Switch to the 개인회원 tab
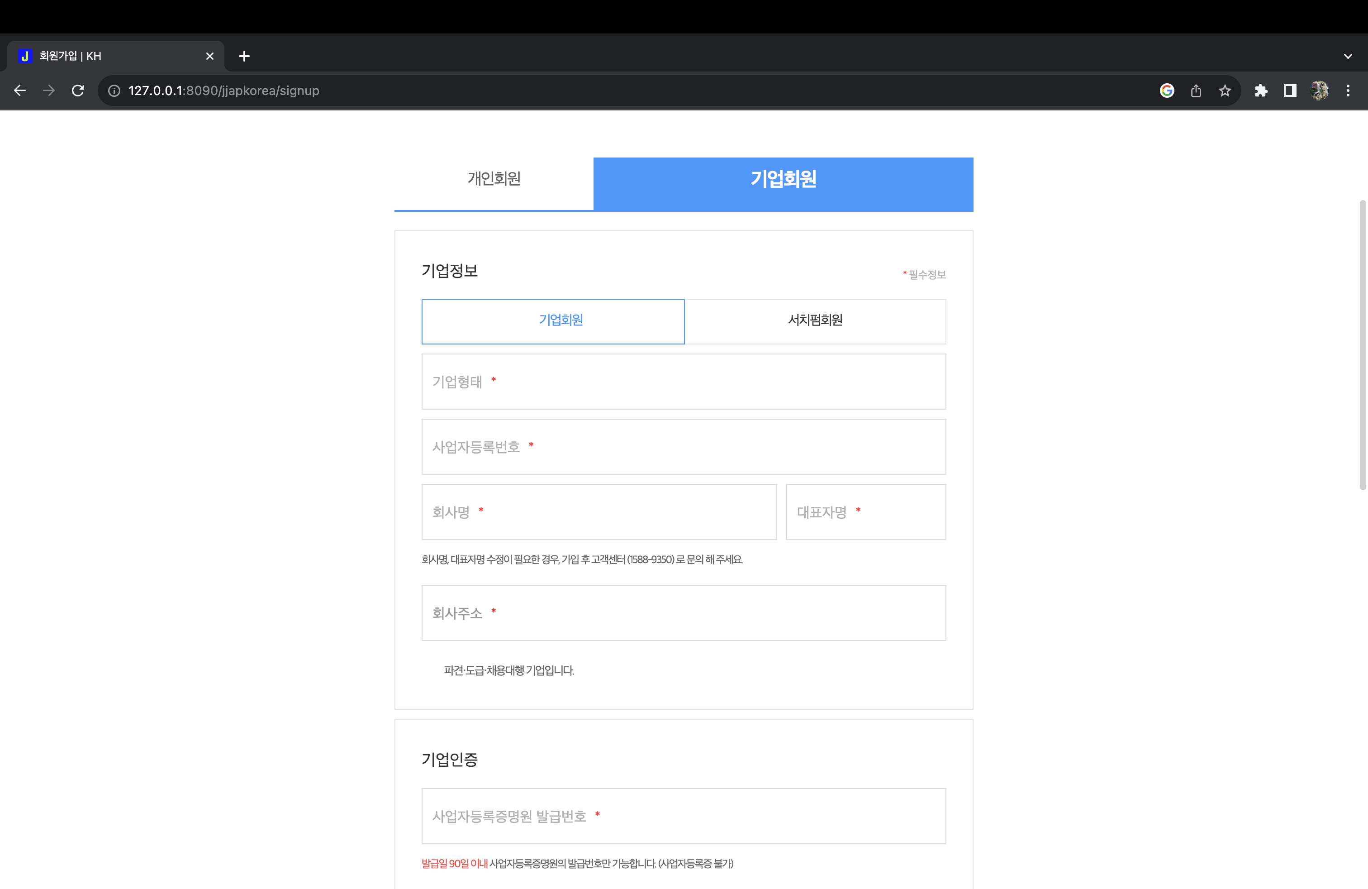This screenshot has height=889, width=1368. 493,179
